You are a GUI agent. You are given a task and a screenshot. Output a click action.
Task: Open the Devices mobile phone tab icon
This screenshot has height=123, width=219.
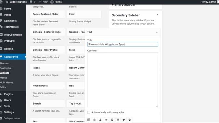click(x=112, y=120)
